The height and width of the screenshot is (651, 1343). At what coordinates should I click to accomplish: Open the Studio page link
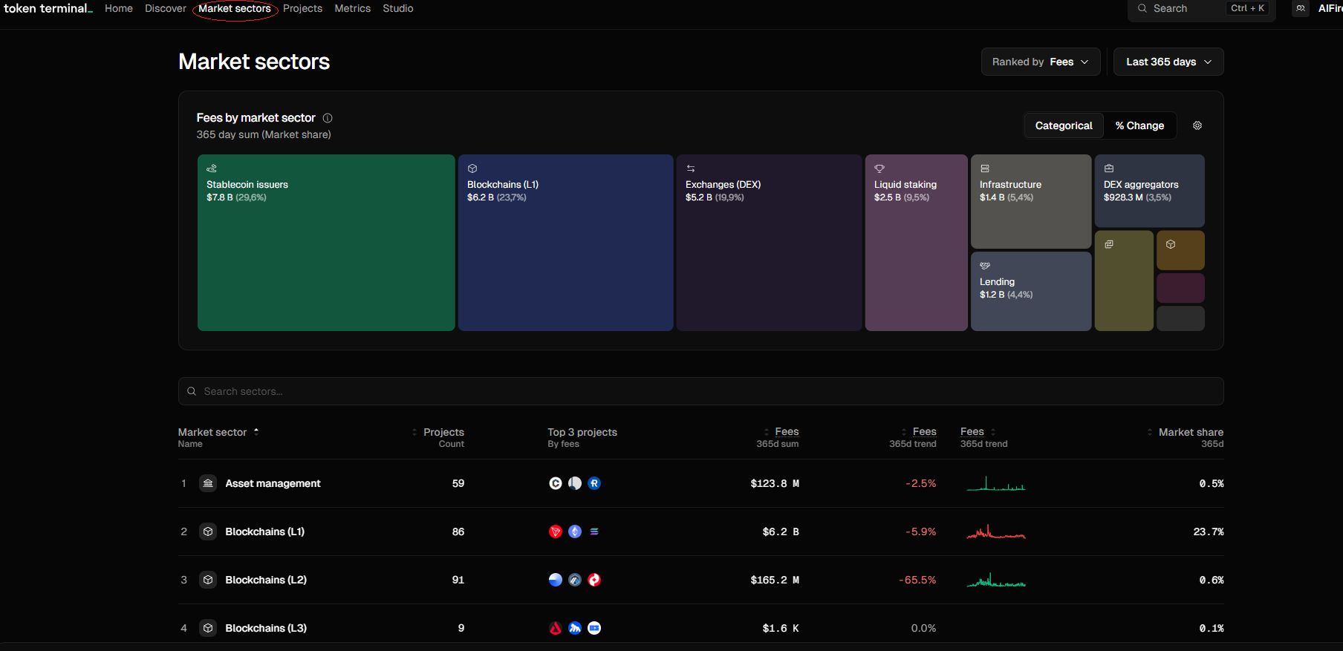397,9
